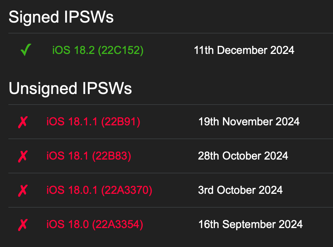
Task: Choose the iOS 18.0 firmware link
Action: [95, 224]
